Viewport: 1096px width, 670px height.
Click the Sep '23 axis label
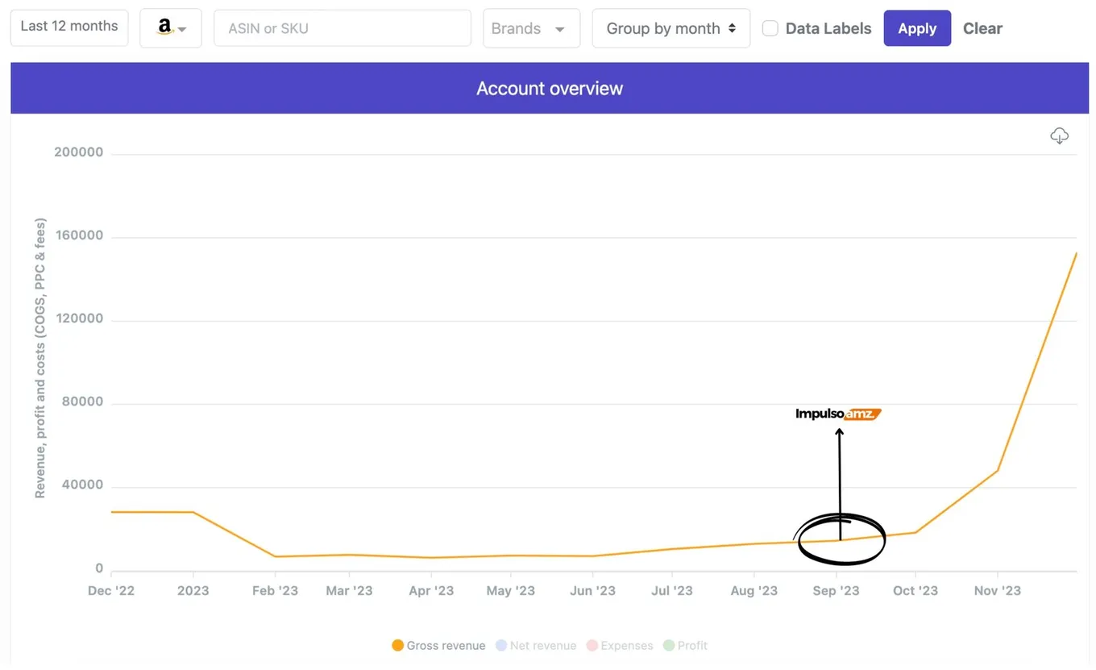tap(836, 590)
